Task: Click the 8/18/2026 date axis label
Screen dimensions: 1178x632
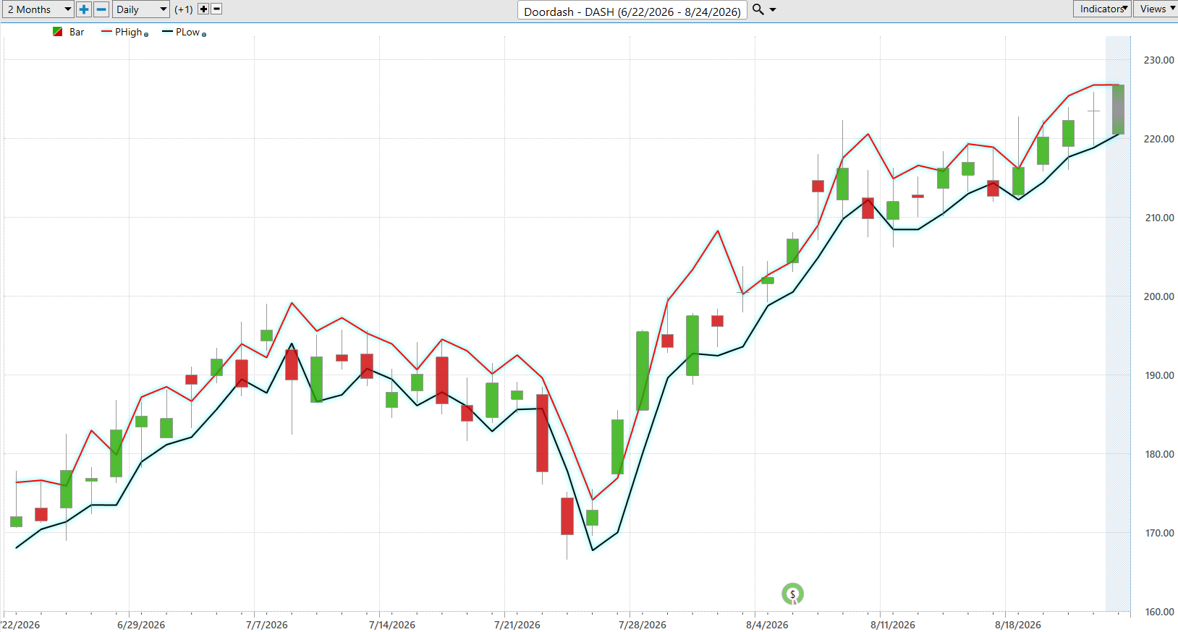Action: coord(1018,625)
